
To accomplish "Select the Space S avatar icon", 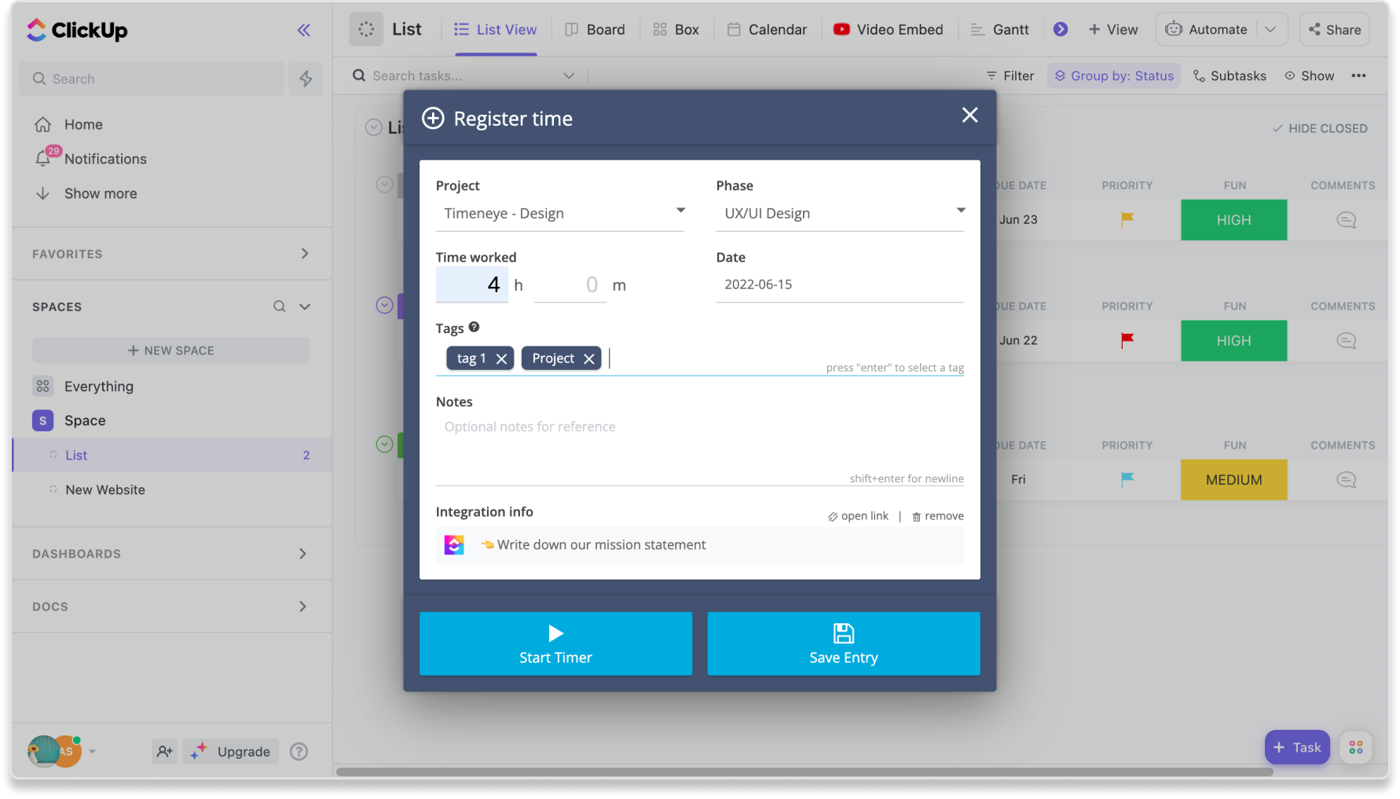I will coord(42,420).
